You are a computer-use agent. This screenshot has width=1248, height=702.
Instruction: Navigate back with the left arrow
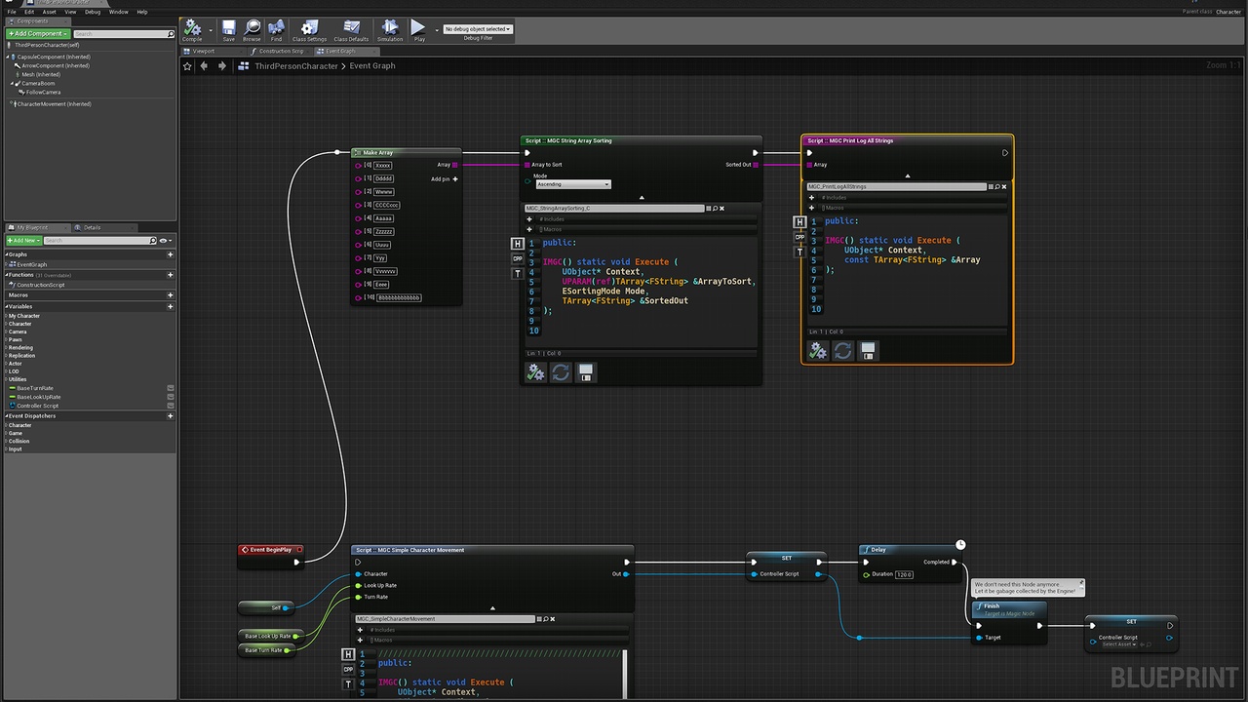[x=204, y=66]
